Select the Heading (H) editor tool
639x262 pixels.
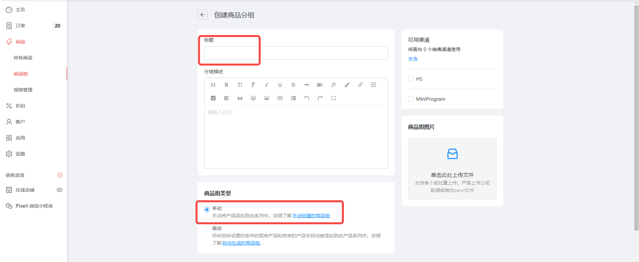pyautogui.click(x=213, y=85)
